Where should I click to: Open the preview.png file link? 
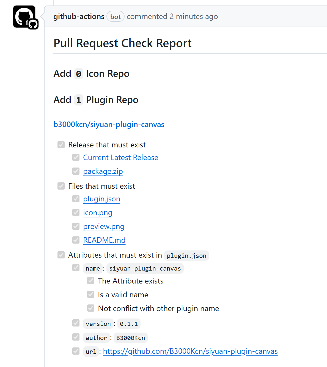pos(104,226)
